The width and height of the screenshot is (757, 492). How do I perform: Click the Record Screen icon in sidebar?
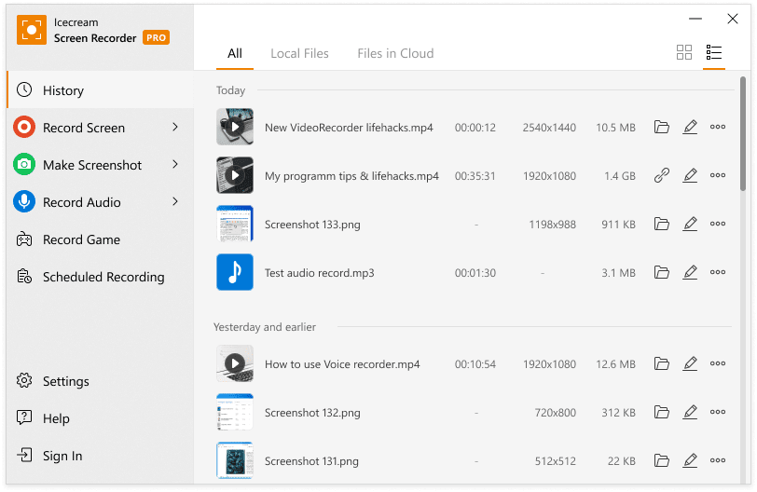pos(24,128)
